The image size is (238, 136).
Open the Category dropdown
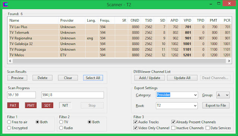point(177,95)
